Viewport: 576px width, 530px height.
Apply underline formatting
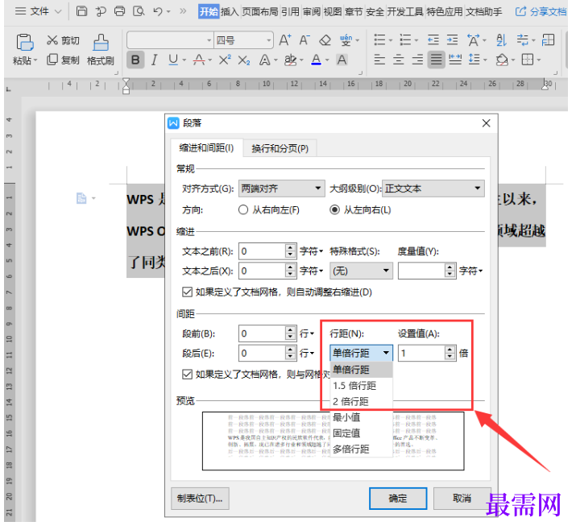172,60
